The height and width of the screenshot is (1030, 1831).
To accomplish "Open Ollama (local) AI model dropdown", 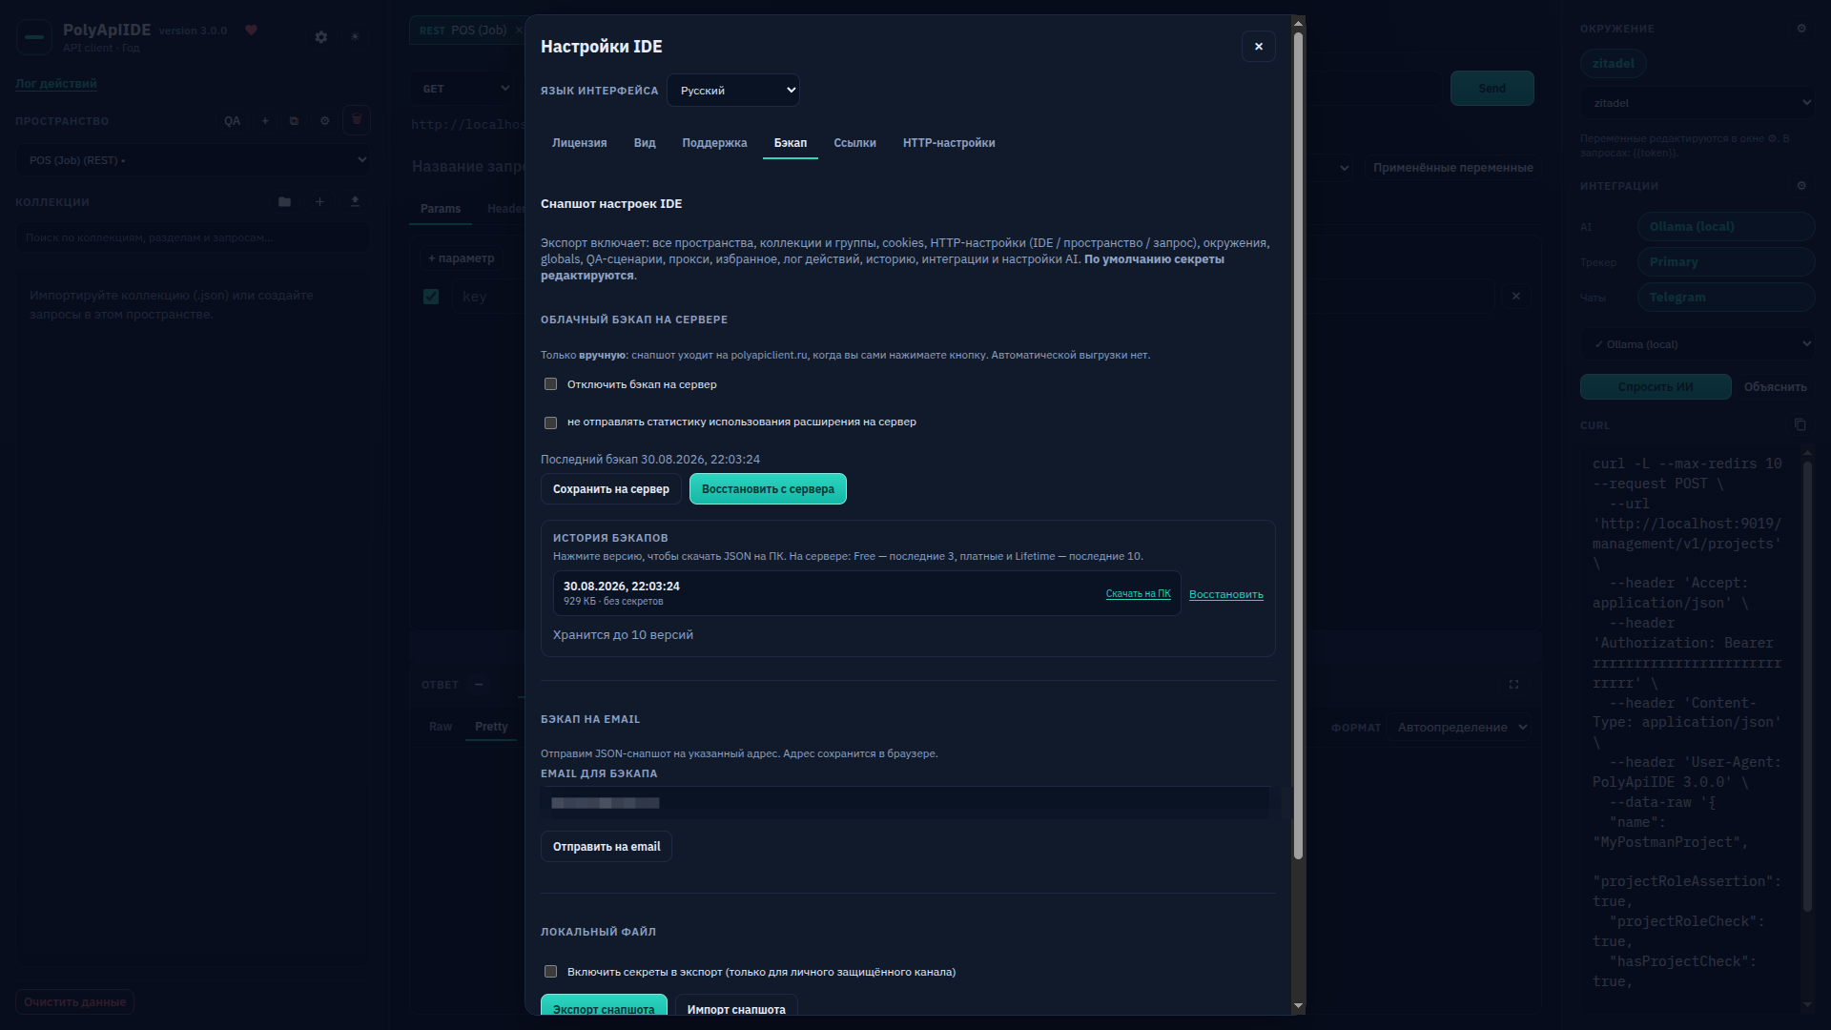I will (1698, 344).
